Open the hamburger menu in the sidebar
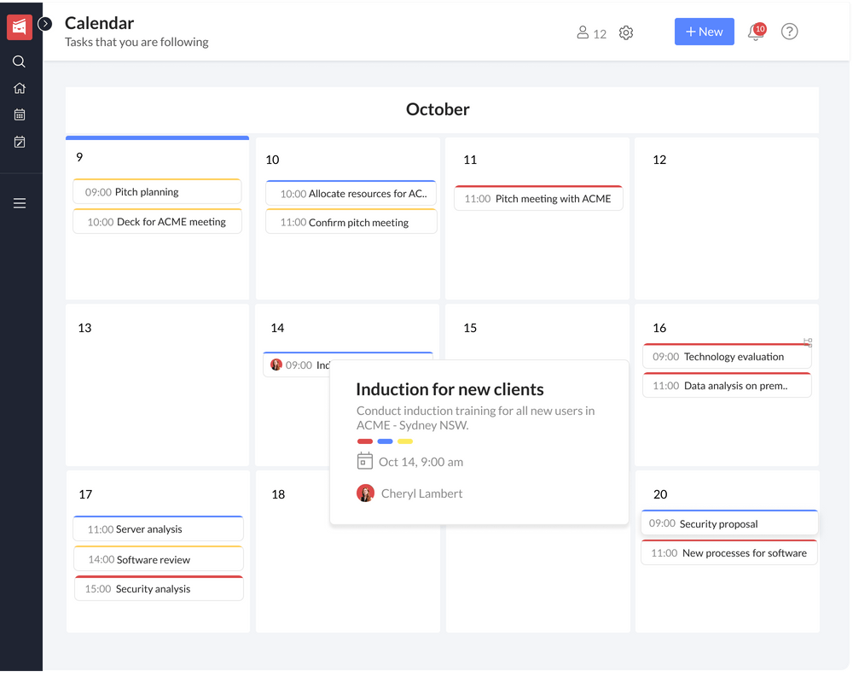 (x=19, y=202)
